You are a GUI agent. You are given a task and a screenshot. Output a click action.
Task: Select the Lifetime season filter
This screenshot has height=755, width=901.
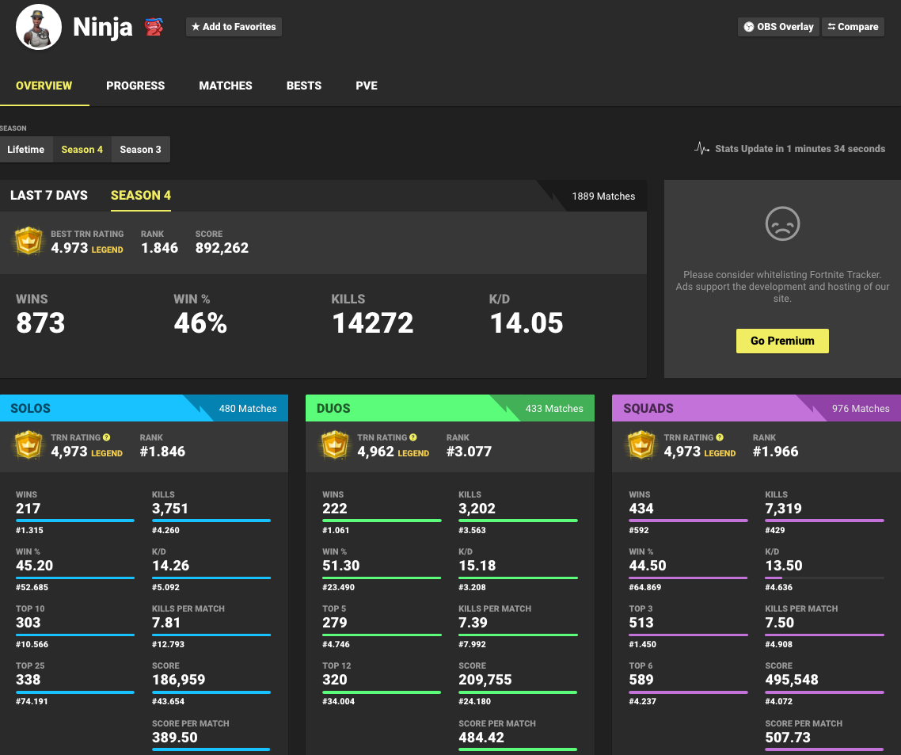point(26,149)
